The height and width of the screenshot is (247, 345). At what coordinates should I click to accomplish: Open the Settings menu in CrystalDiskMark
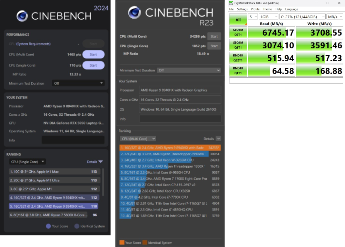[x=242, y=9]
